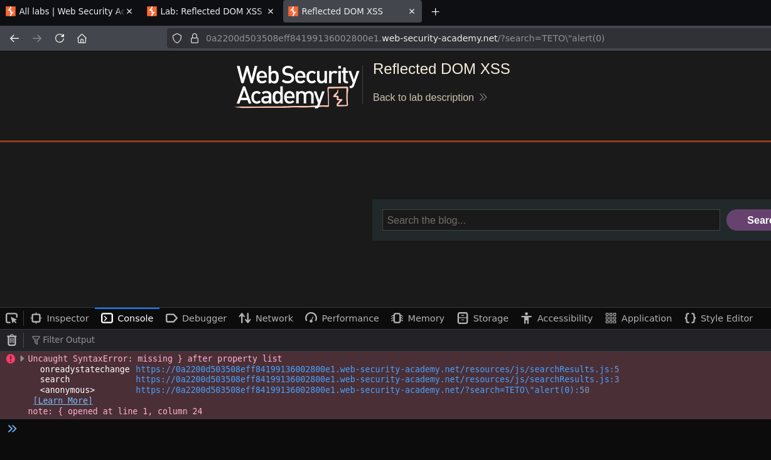
Task: Open the Style Editor panel
Action: coord(718,318)
